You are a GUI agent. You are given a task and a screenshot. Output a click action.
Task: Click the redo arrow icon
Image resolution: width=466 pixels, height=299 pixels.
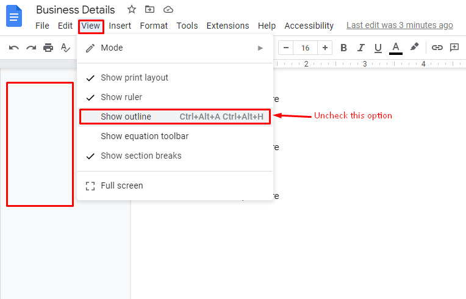coord(30,48)
